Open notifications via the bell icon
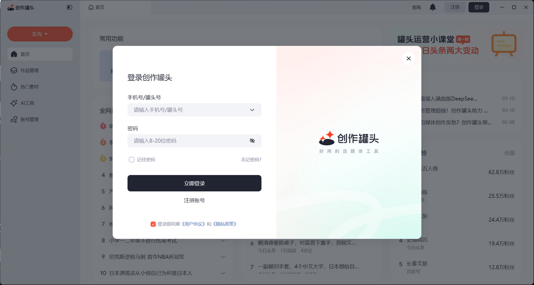 pos(433,7)
